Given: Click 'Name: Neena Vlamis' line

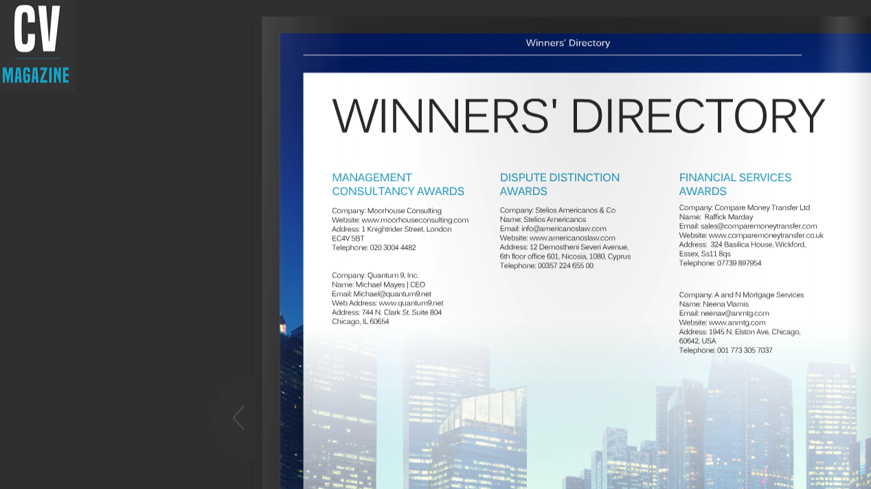Looking at the screenshot, I should coord(714,304).
